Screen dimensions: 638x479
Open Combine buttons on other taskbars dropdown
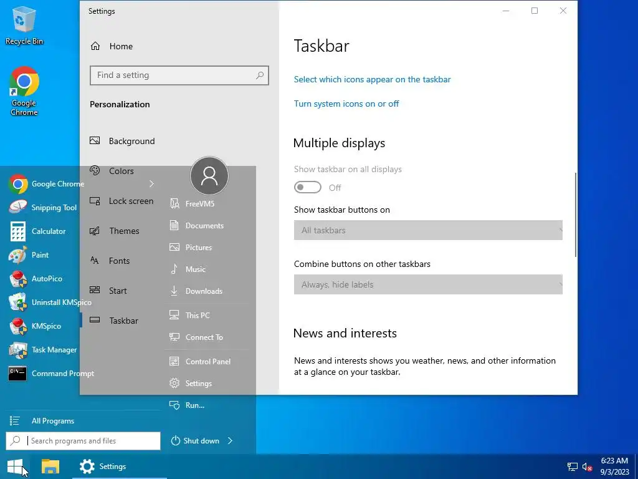click(x=428, y=284)
